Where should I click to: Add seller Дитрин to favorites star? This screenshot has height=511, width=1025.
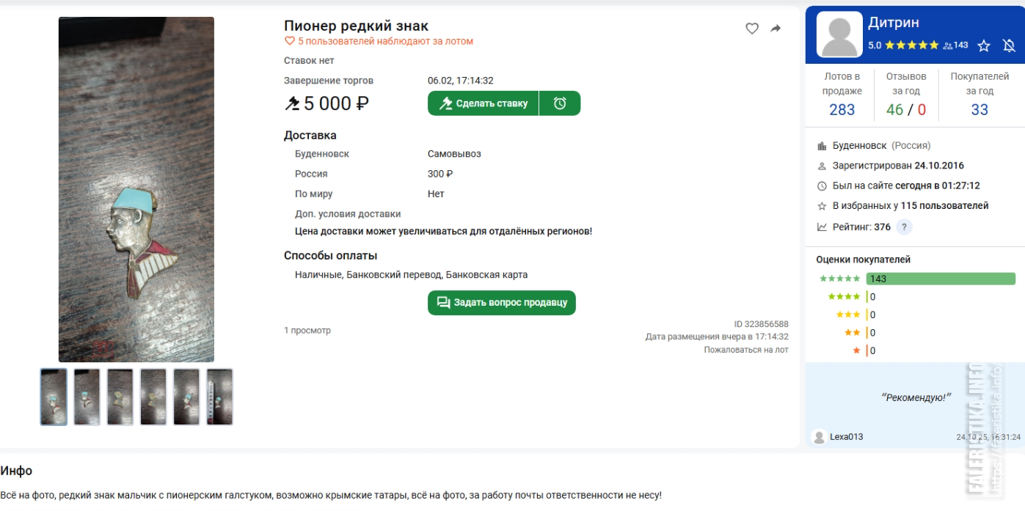click(984, 45)
